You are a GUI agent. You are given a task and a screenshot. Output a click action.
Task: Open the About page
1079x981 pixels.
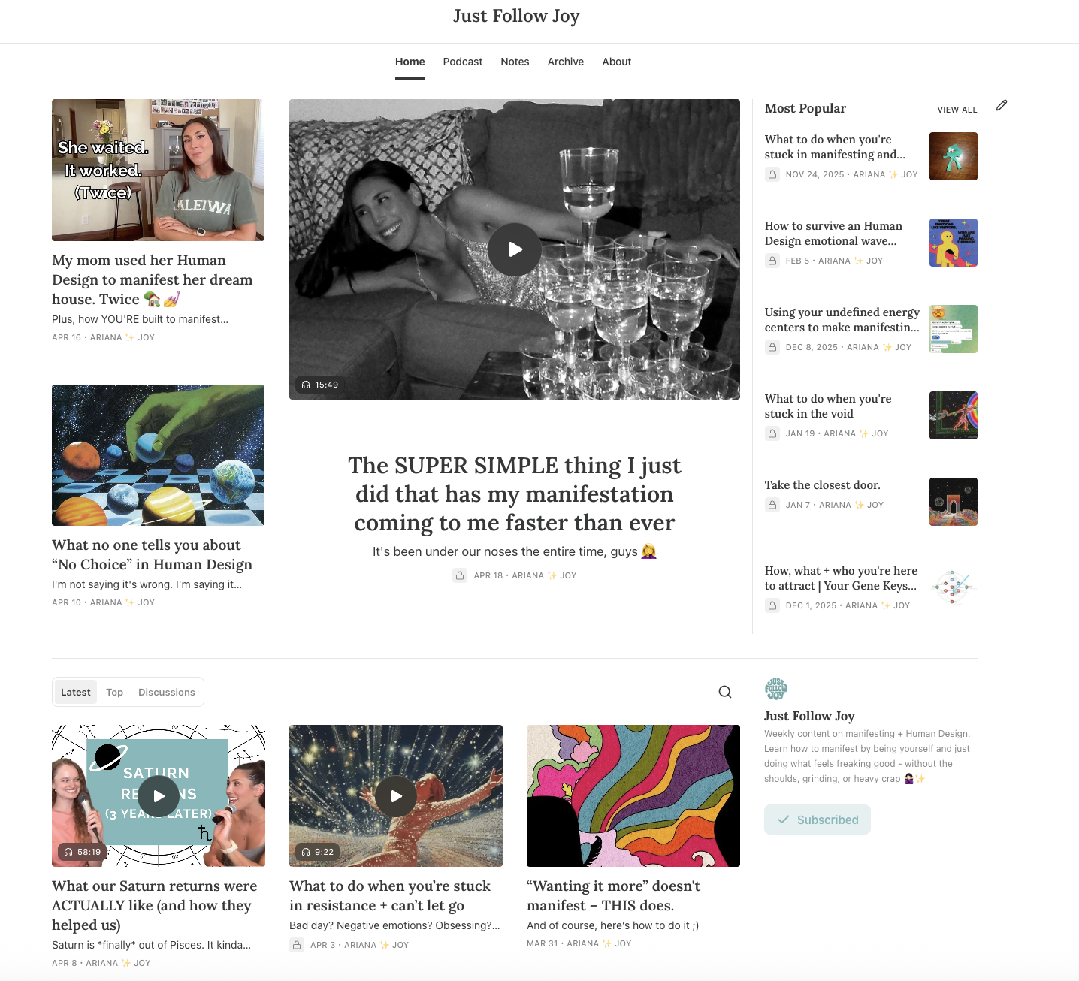point(617,62)
